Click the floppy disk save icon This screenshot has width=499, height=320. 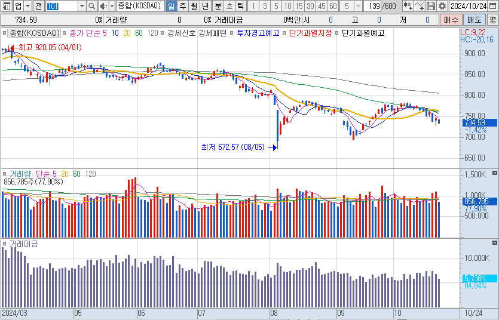(431, 6)
